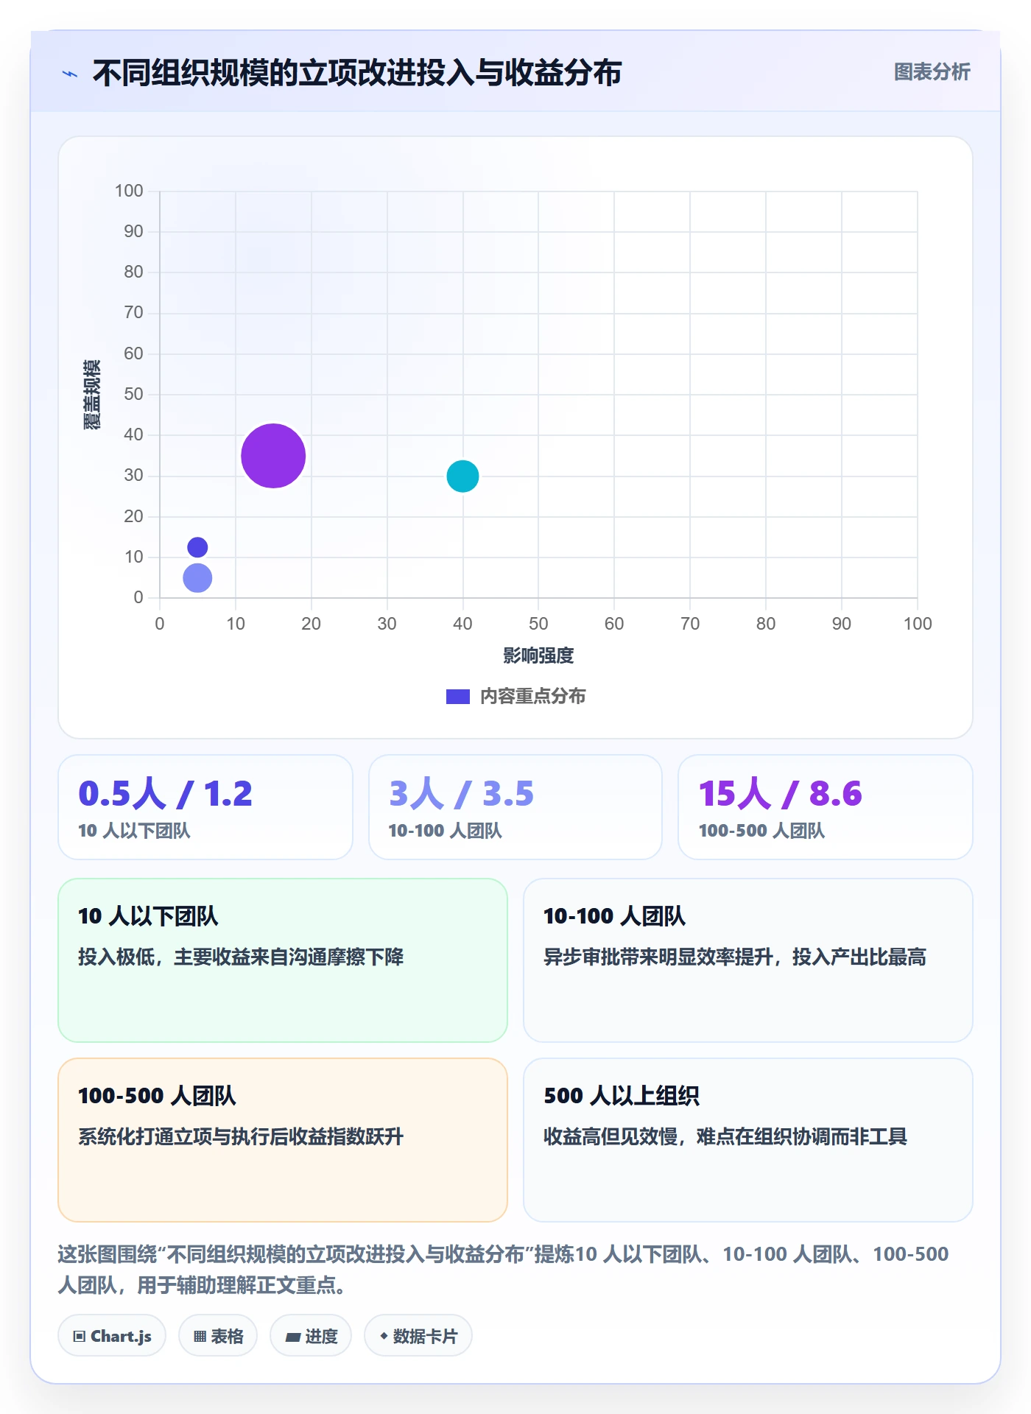The width and height of the screenshot is (1031, 1414).
Task: Click text 系统化打通立项与执行后收益指数跃升
Action: 241,1136
